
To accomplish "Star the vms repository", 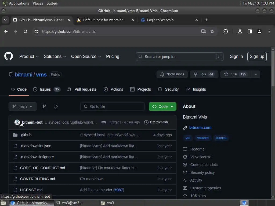I will point(236,75).
